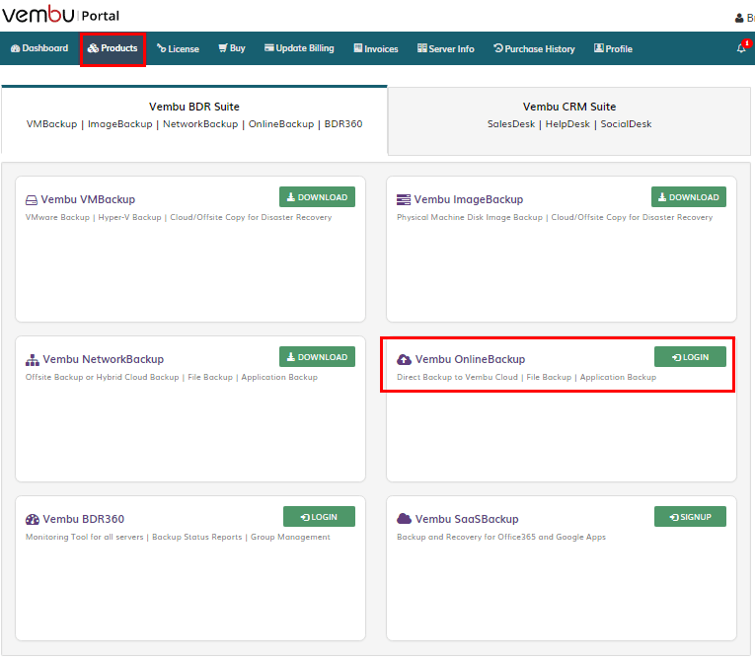Click the Vembu BDR360 title

[x=83, y=519]
